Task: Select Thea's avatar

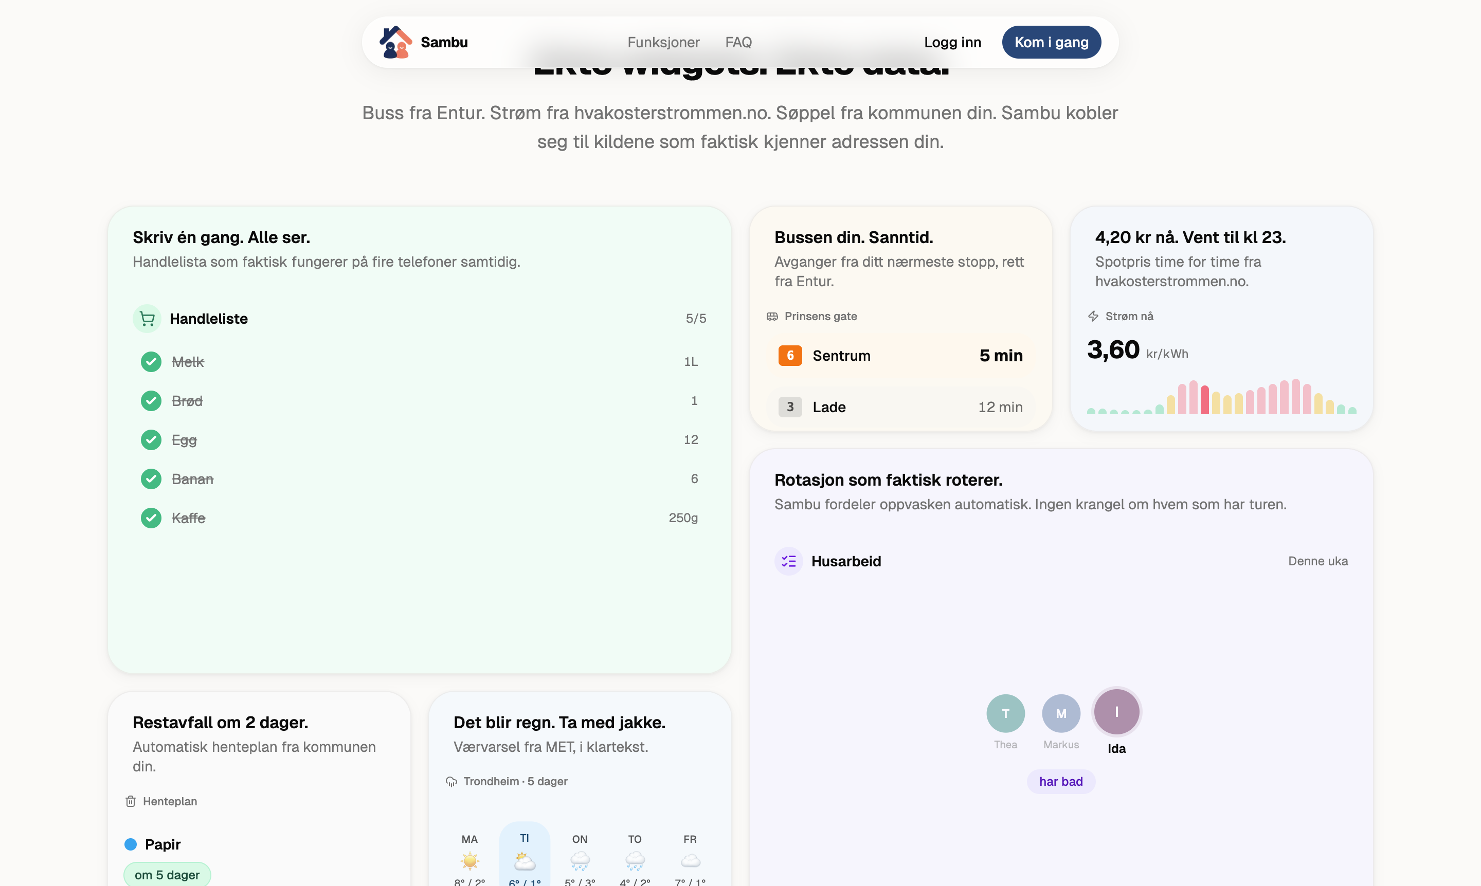Action: point(1005,713)
